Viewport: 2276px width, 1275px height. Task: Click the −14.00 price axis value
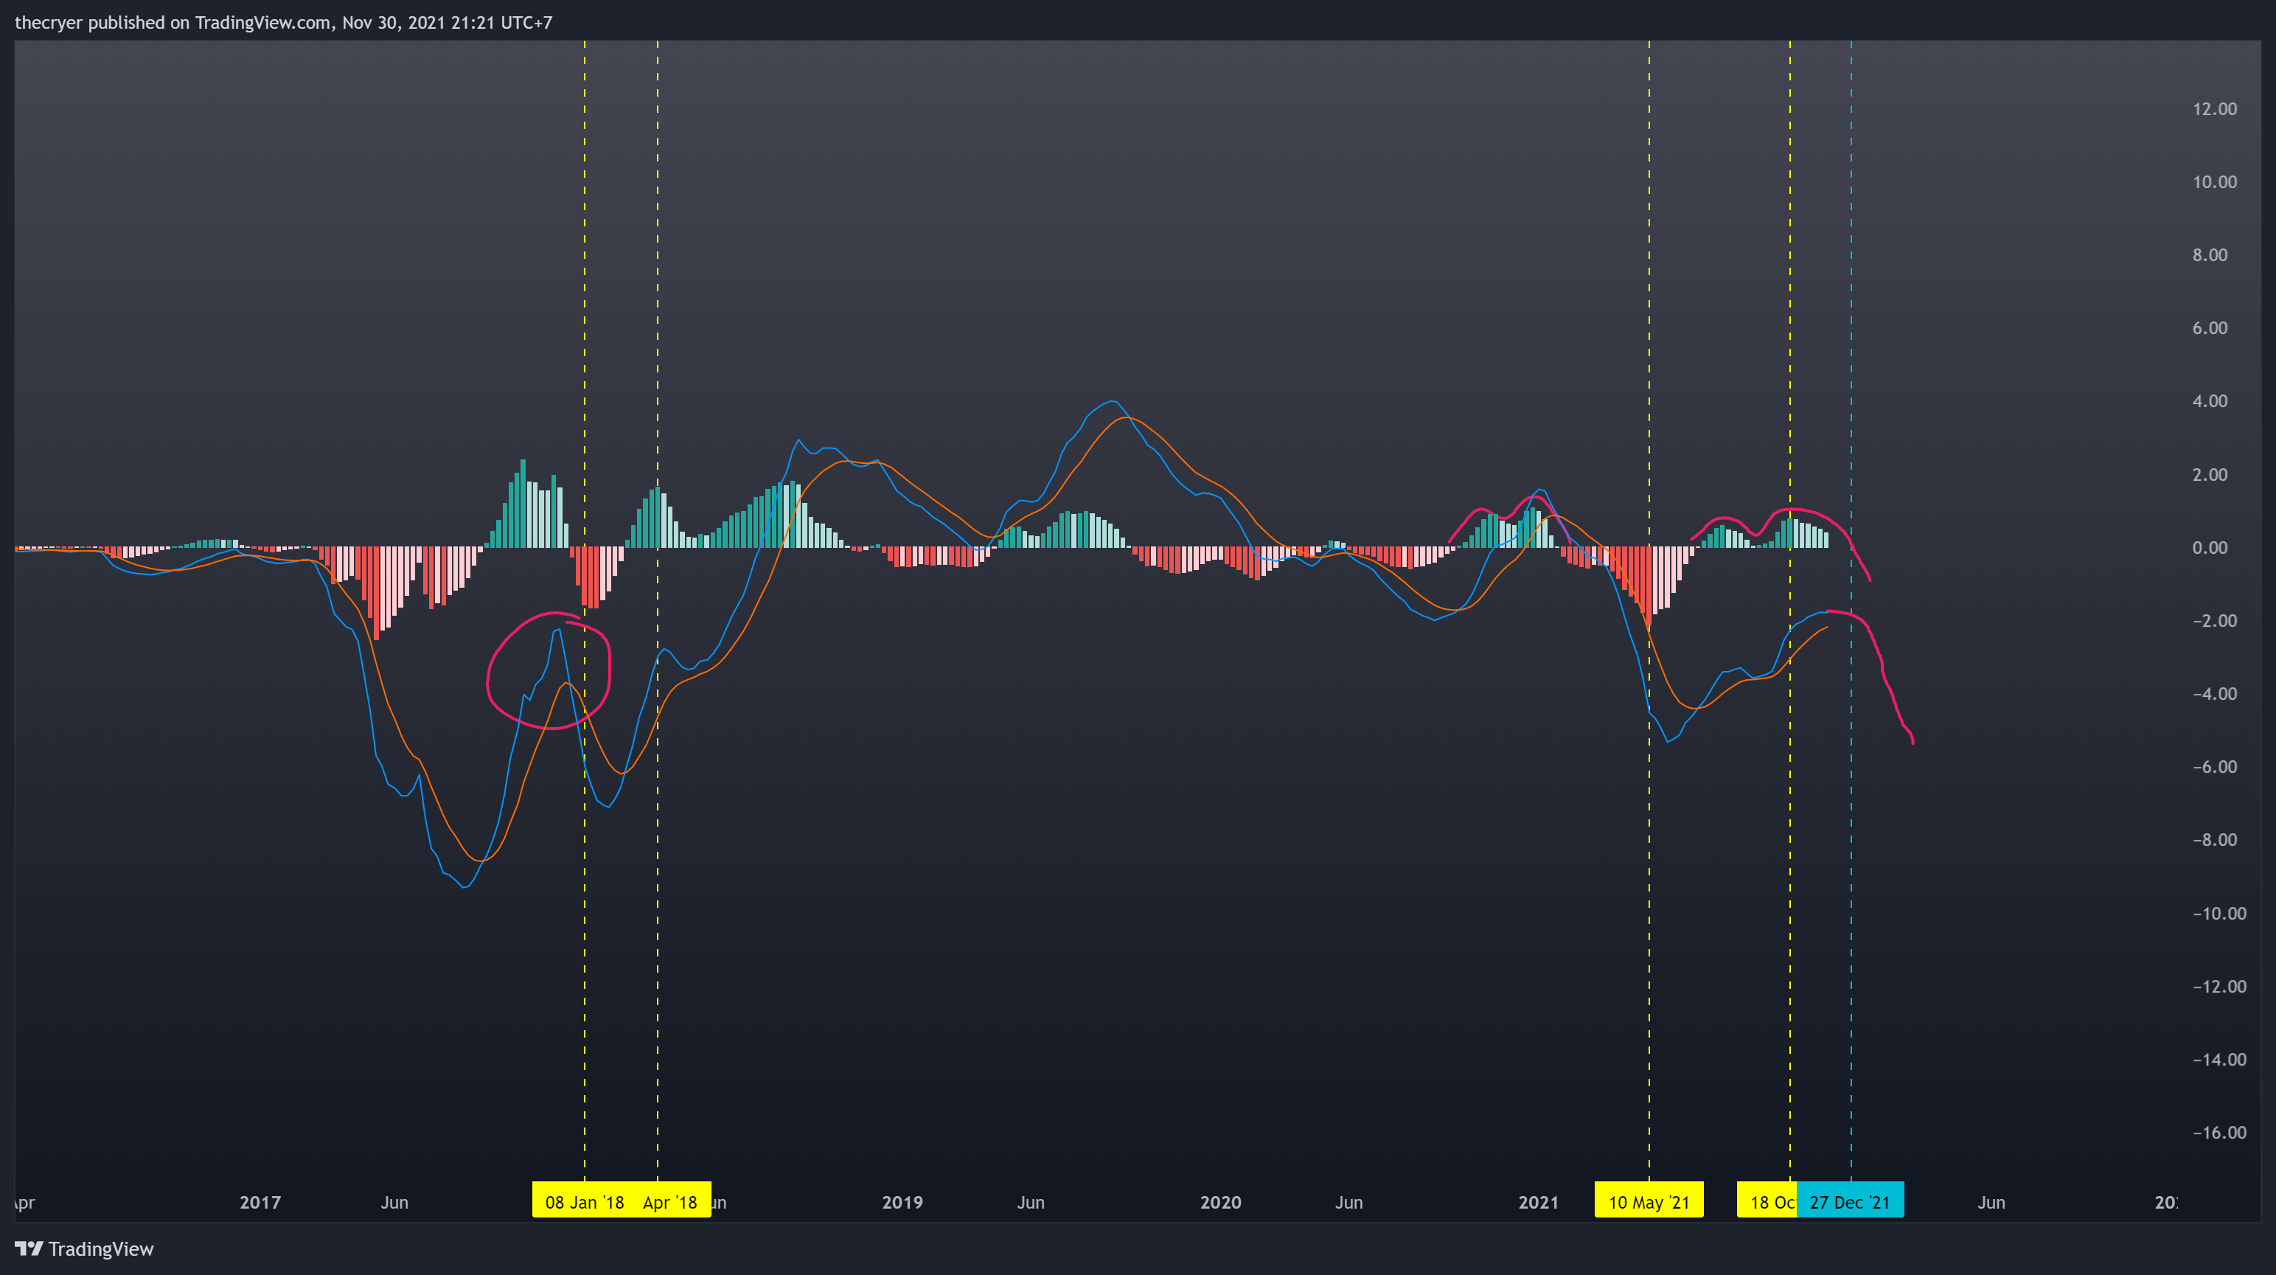[2219, 1060]
